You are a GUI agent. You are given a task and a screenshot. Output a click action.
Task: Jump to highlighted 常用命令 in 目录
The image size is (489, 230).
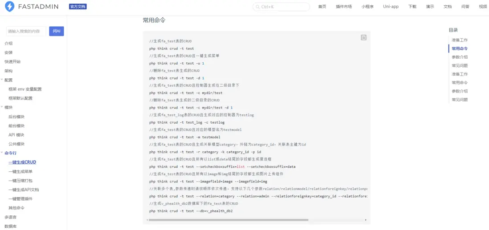point(459,48)
